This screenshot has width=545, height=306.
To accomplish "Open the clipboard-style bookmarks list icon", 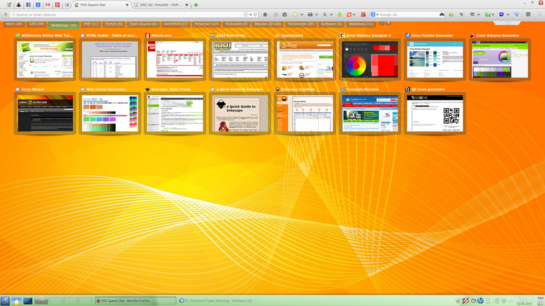I will point(285,14).
